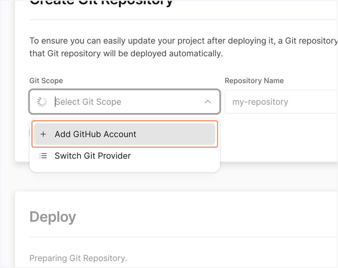Click the Deploy section heading

(x=53, y=217)
